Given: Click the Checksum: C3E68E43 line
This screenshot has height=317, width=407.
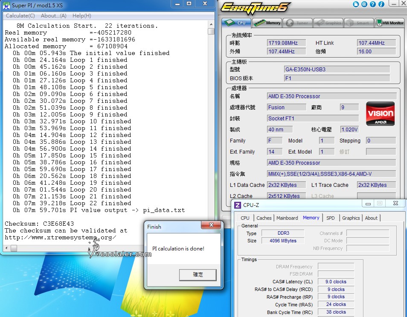Looking at the screenshot, I should 39,224.
